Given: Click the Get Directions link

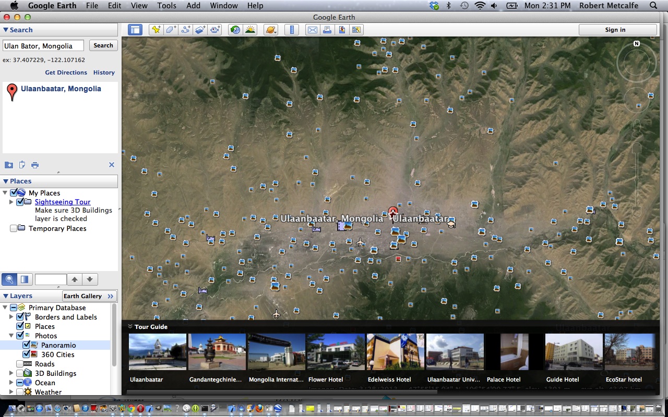Looking at the screenshot, I should pos(66,72).
